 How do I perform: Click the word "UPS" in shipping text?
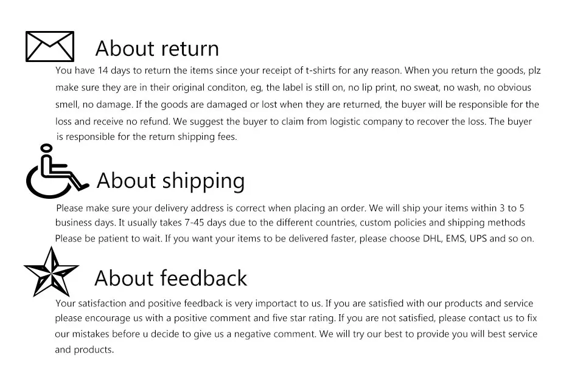pos(478,238)
